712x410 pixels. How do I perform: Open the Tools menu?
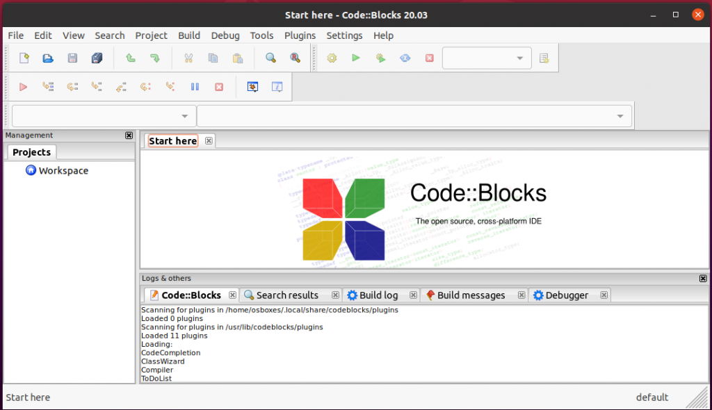(262, 35)
